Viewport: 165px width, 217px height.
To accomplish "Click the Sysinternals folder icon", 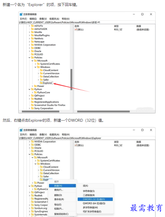I will tap(33, 215).
